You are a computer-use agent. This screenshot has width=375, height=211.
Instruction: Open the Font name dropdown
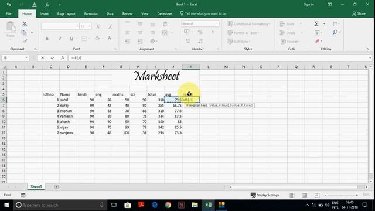[77, 26]
